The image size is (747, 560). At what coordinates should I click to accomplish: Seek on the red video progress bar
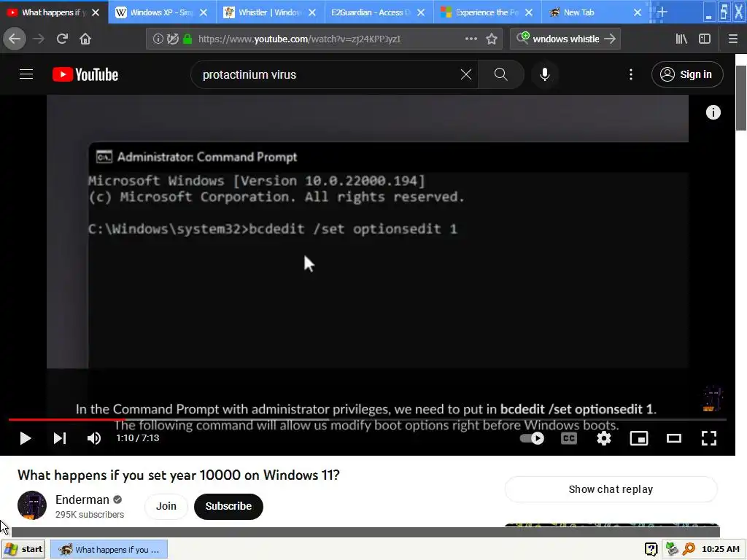point(367,419)
